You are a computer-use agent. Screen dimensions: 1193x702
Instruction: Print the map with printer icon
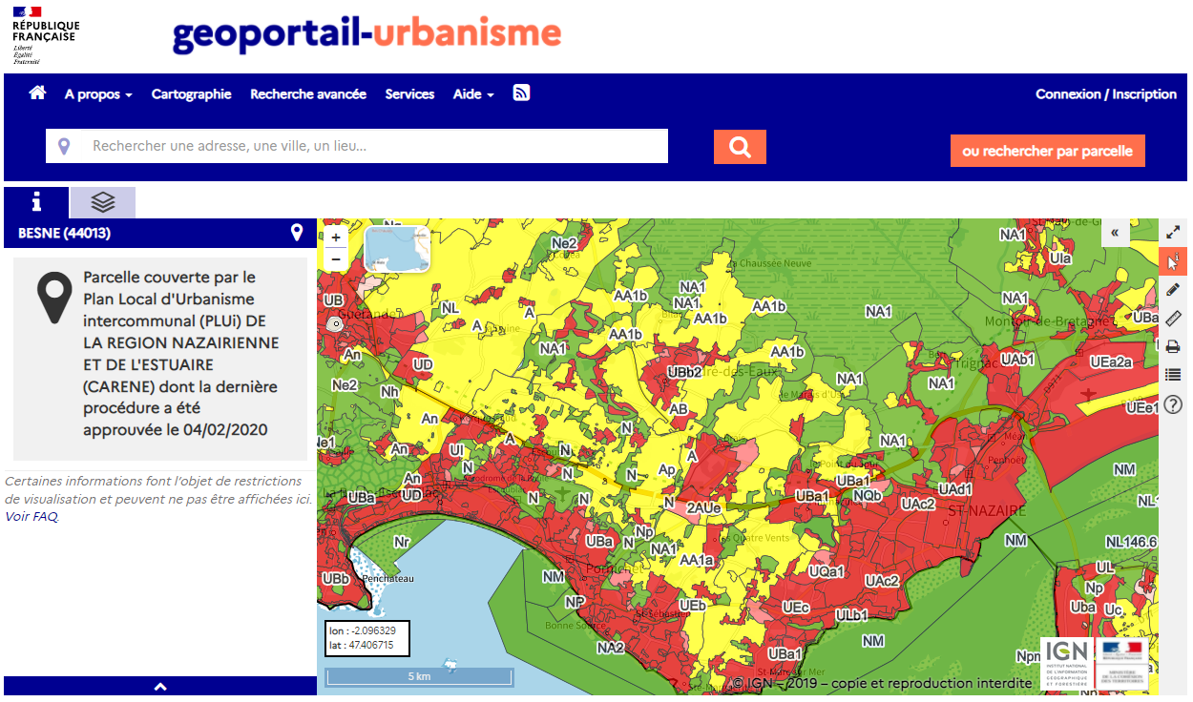[x=1173, y=346]
